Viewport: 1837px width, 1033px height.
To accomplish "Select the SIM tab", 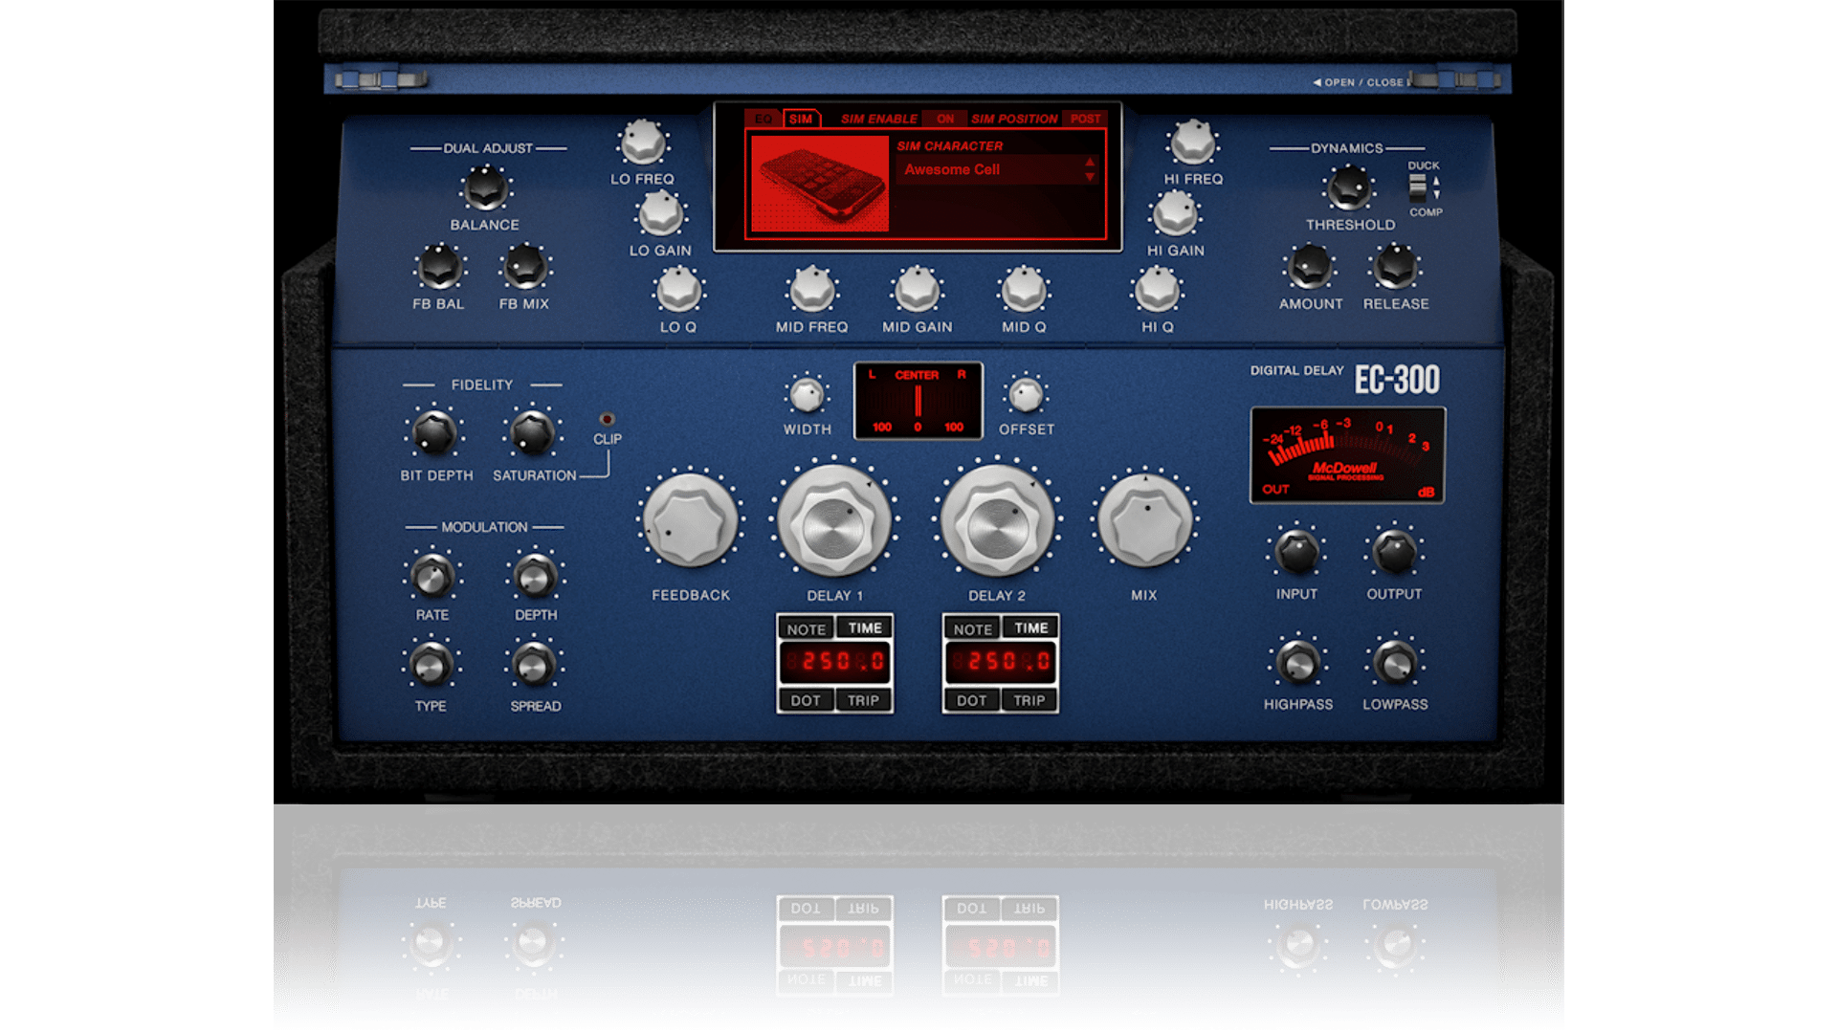I will click(801, 119).
